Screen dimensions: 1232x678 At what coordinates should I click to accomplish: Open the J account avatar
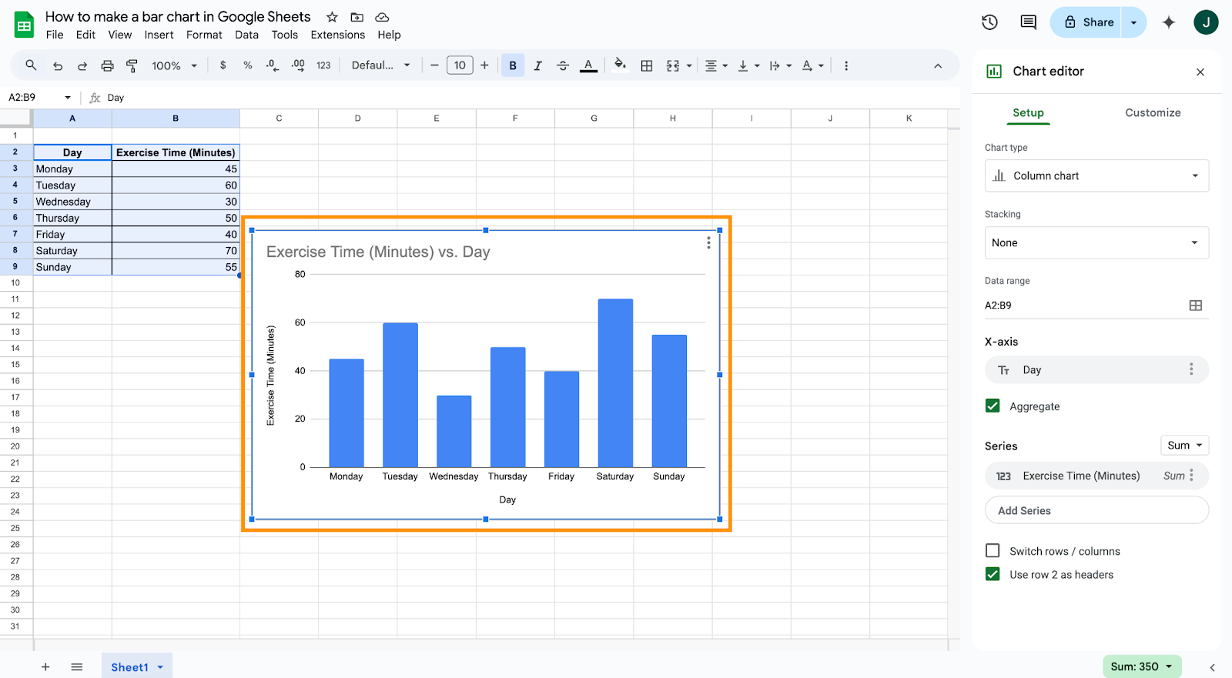(x=1206, y=22)
